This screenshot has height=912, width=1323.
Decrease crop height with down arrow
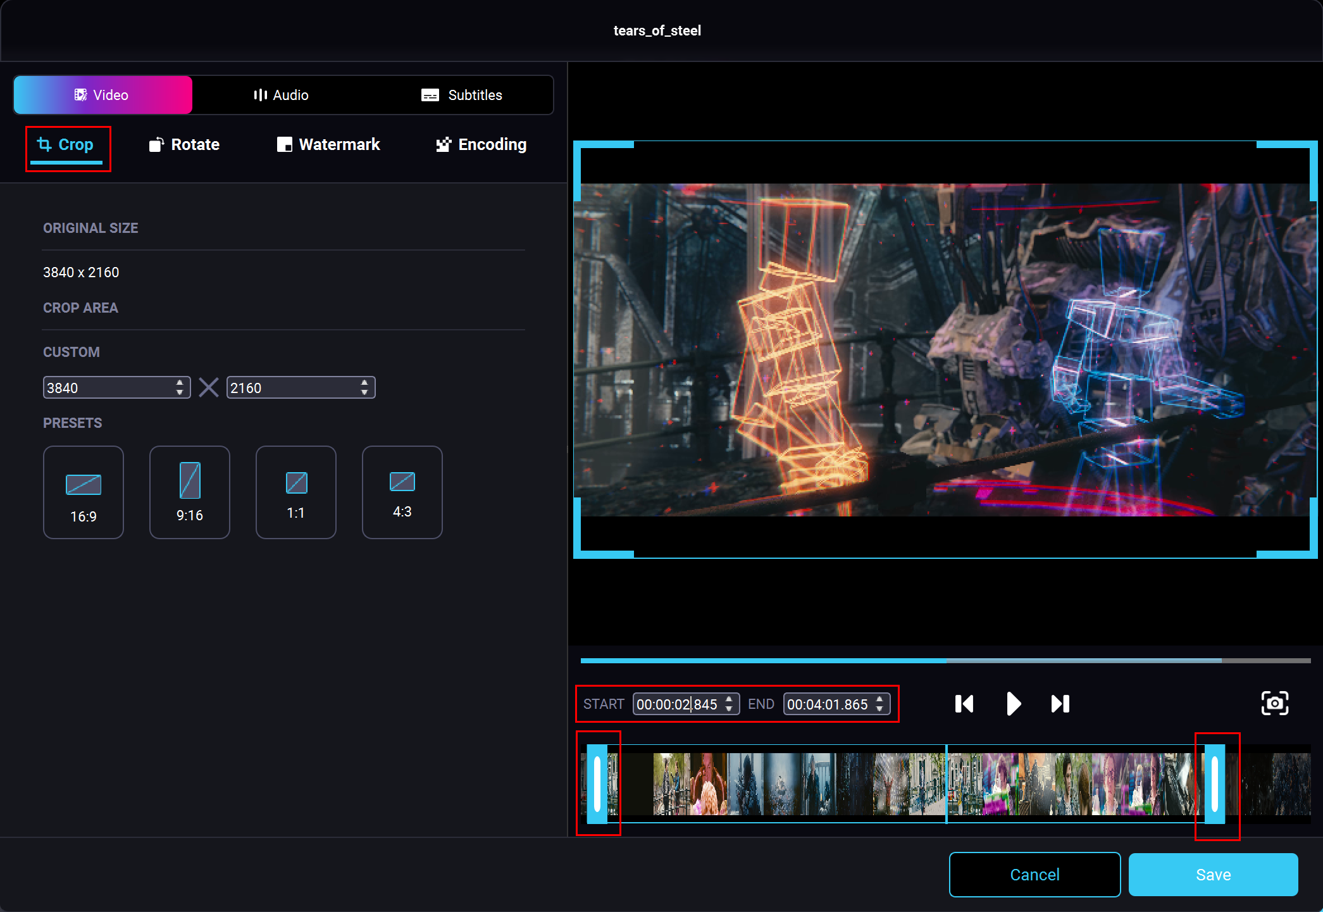[364, 392]
